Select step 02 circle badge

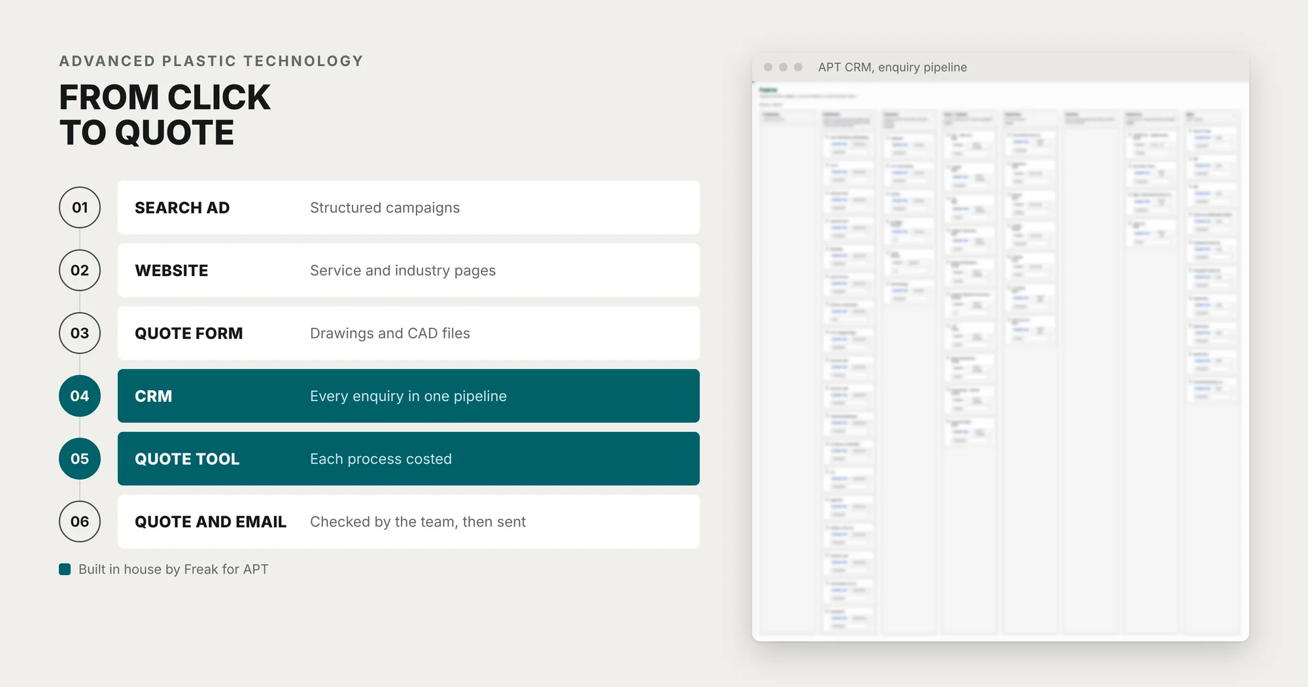[80, 270]
